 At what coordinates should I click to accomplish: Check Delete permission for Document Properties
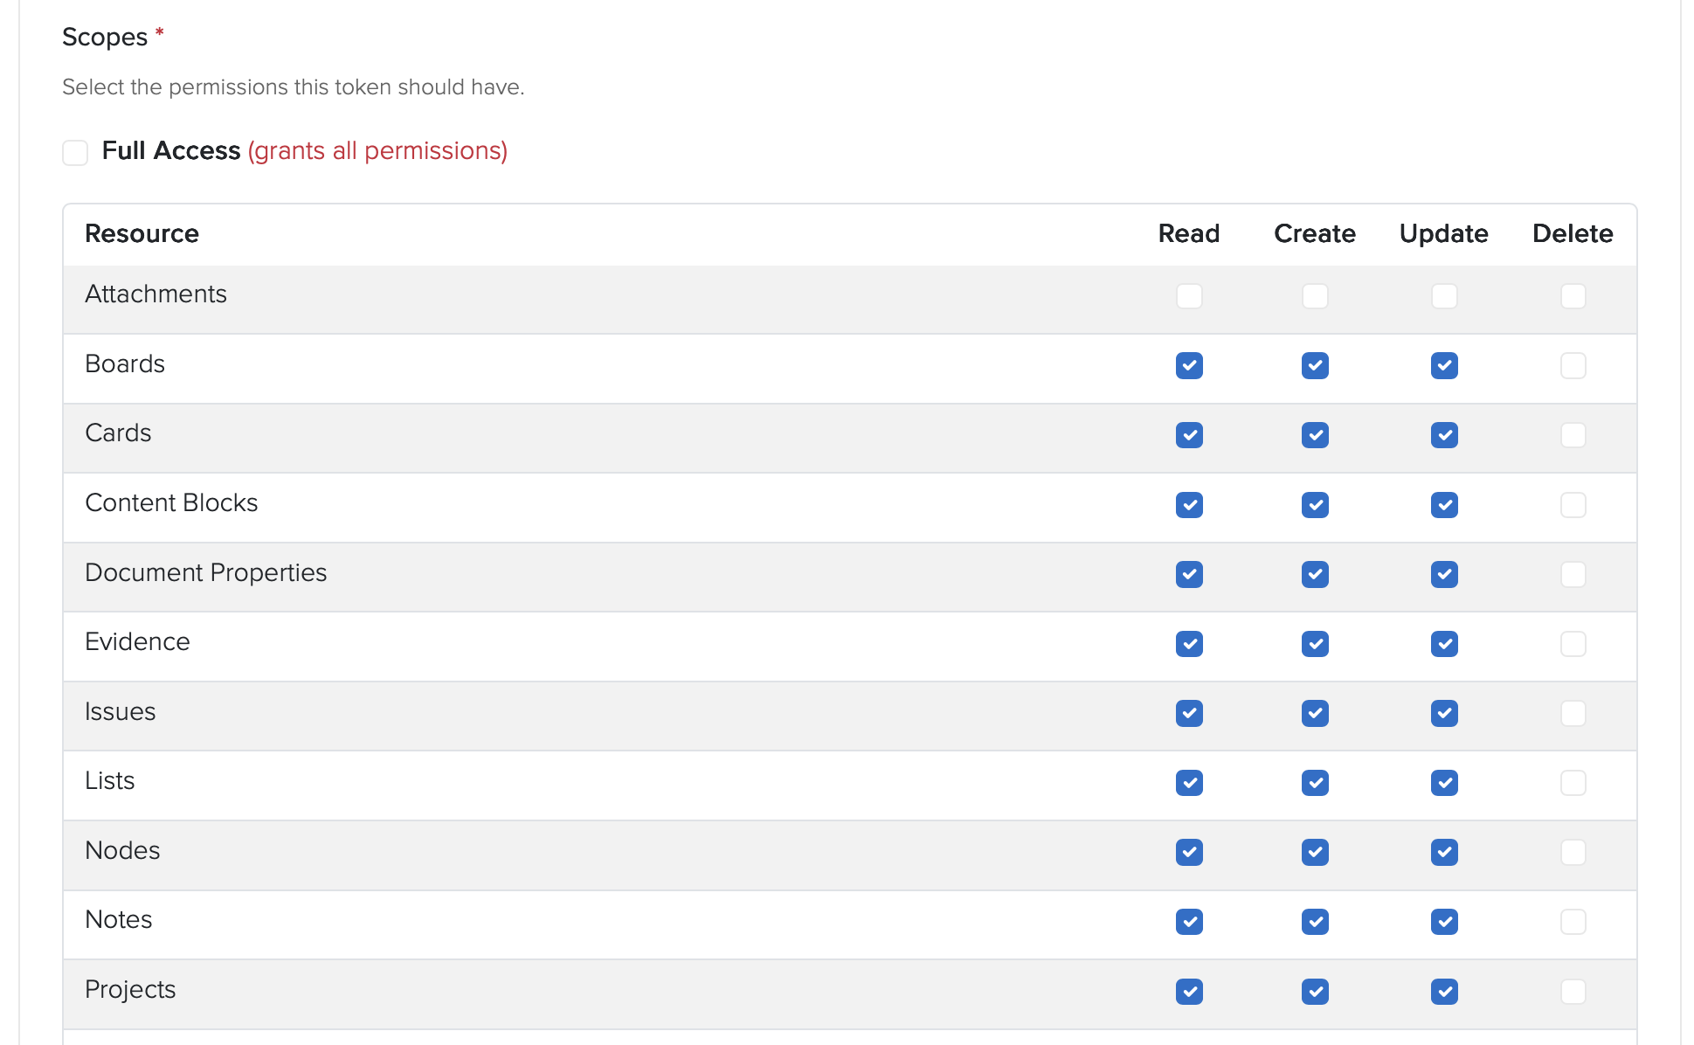(1573, 574)
